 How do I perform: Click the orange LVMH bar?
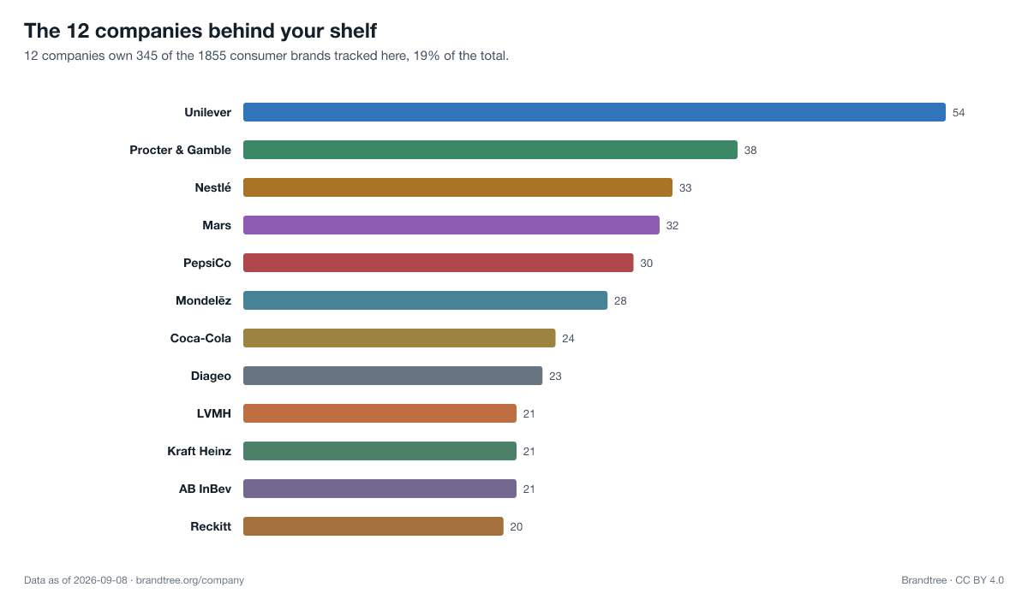tap(380, 413)
